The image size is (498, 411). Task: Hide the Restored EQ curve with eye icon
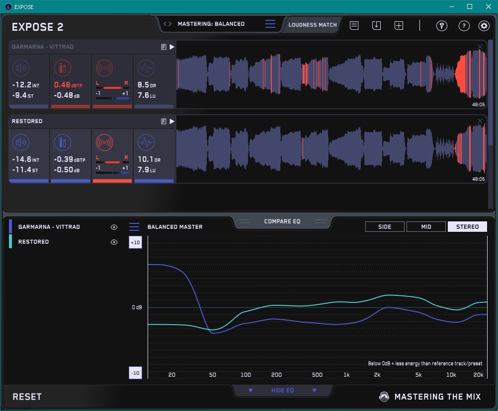coord(114,242)
